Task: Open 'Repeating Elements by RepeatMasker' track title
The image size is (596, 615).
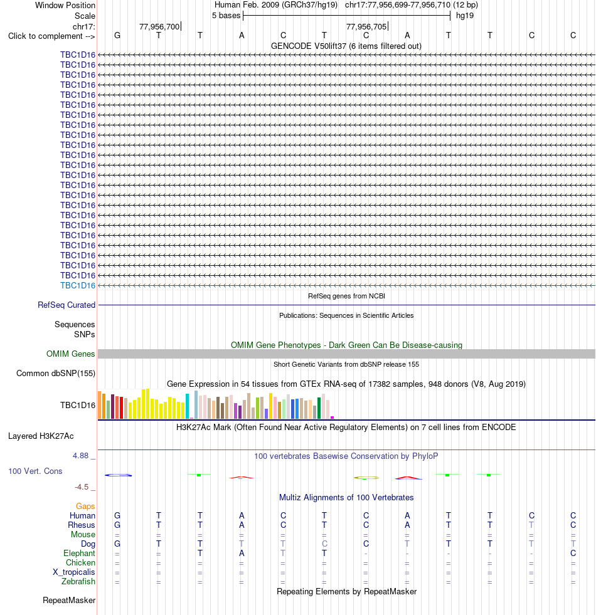Action: (x=346, y=591)
